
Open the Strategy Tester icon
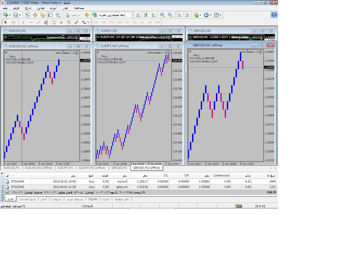click(58, 15)
